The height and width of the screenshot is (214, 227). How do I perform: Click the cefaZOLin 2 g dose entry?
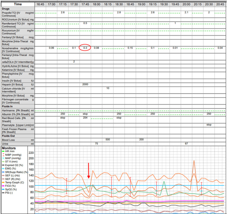pos(74,62)
